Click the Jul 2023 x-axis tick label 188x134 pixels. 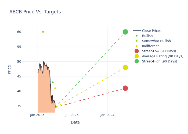point(72,115)
